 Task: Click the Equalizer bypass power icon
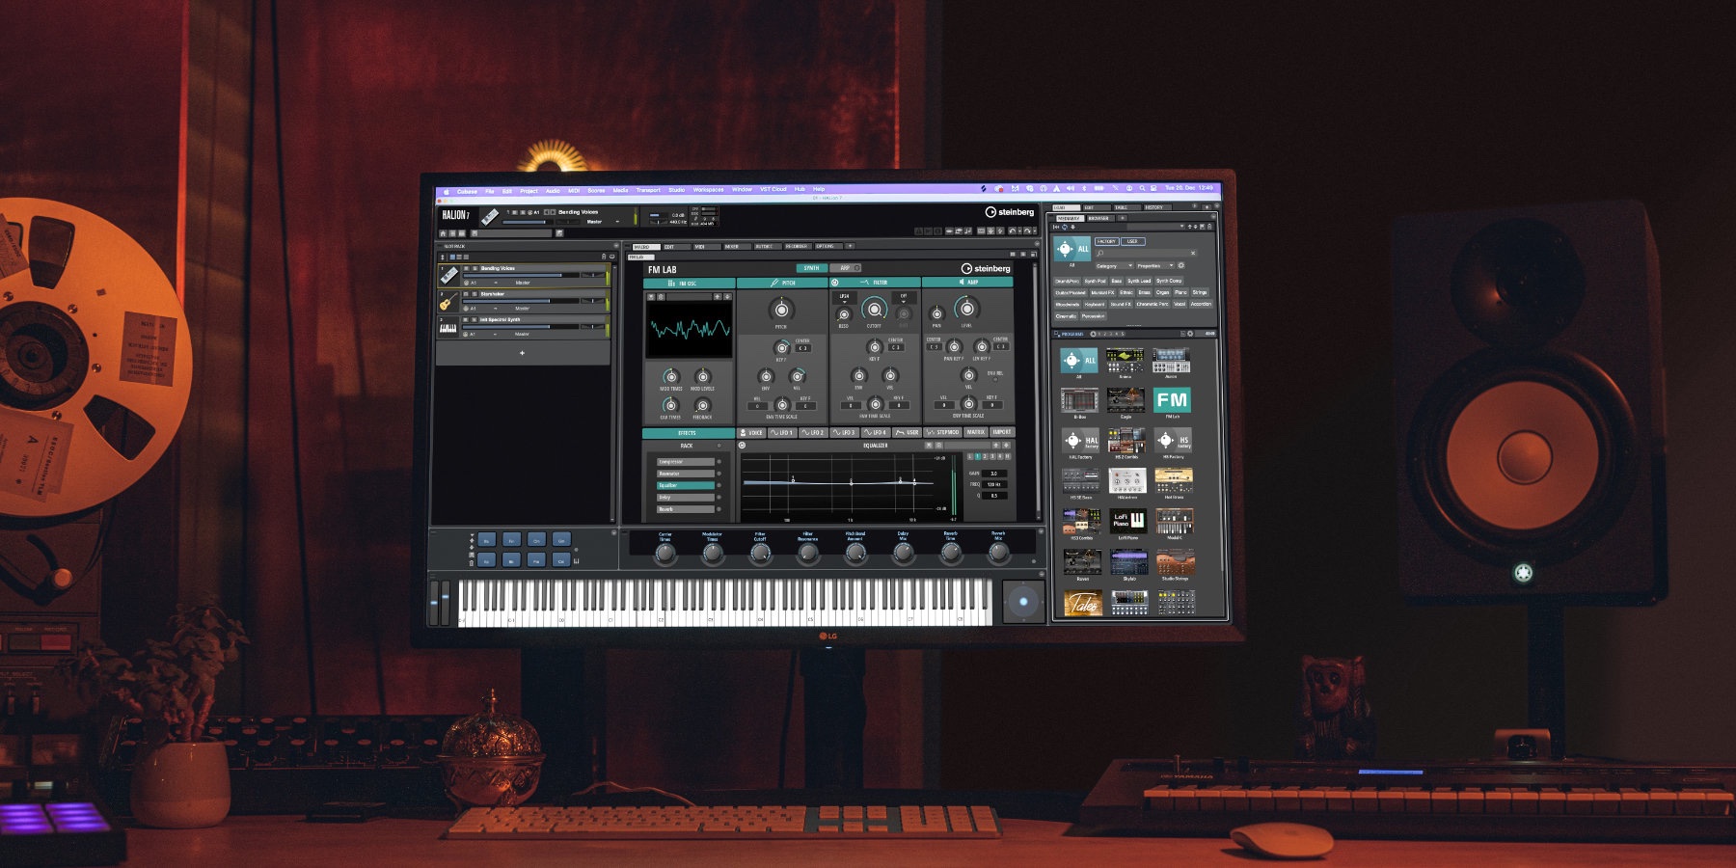tap(742, 446)
